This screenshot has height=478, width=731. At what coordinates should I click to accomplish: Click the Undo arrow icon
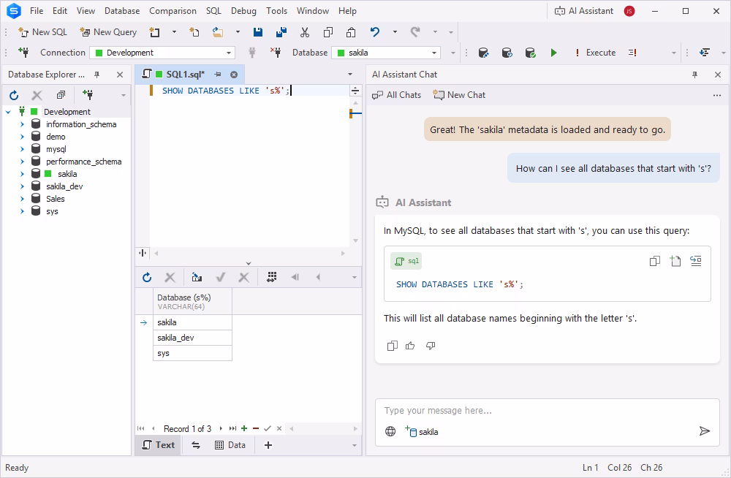[x=375, y=32]
